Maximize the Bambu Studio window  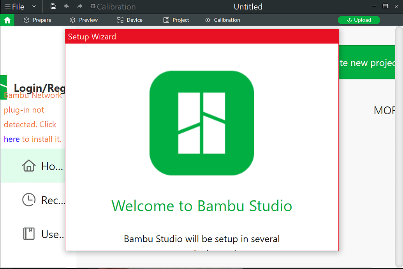[385, 6]
